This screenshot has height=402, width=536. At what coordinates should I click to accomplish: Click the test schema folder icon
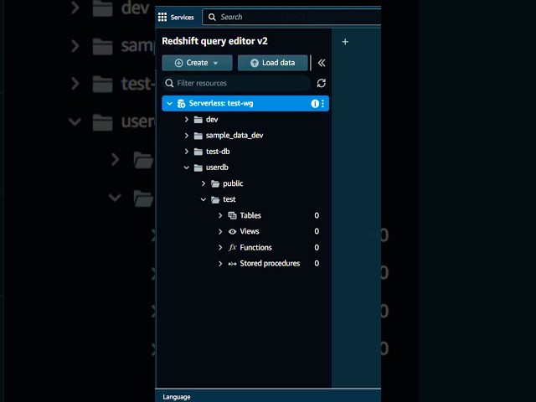[215, 199]
